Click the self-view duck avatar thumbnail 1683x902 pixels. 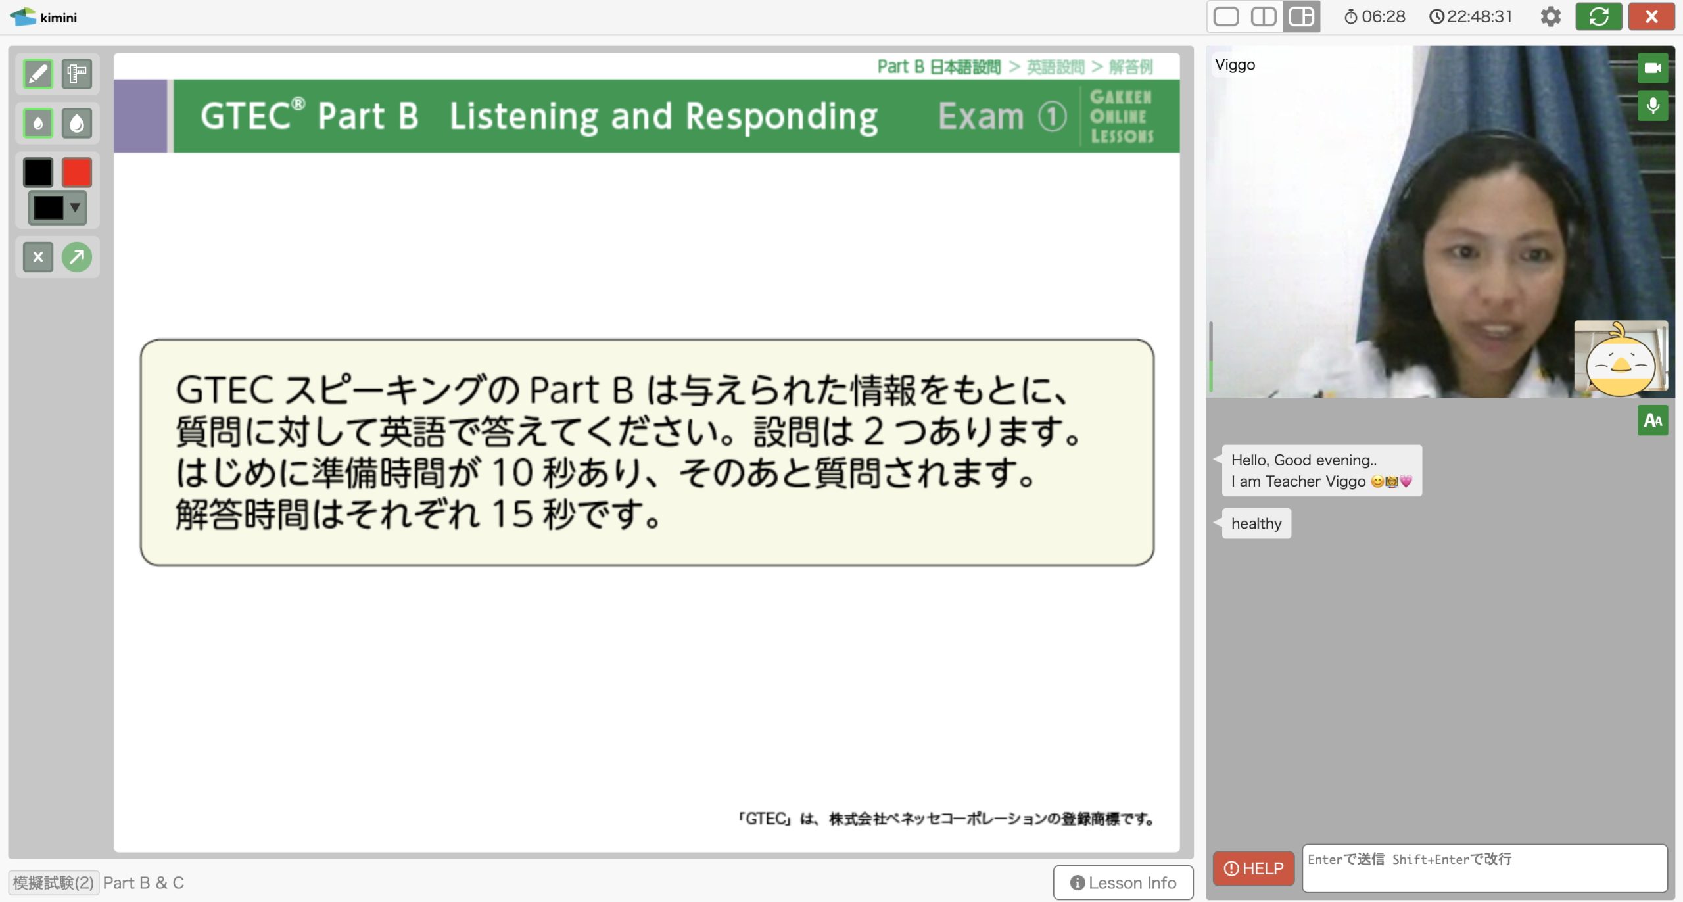1620,358
